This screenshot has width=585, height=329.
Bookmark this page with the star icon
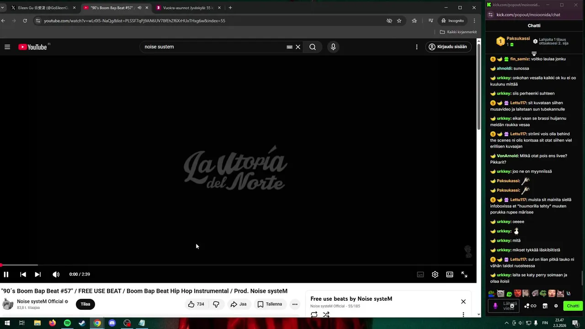click(399, 21)
